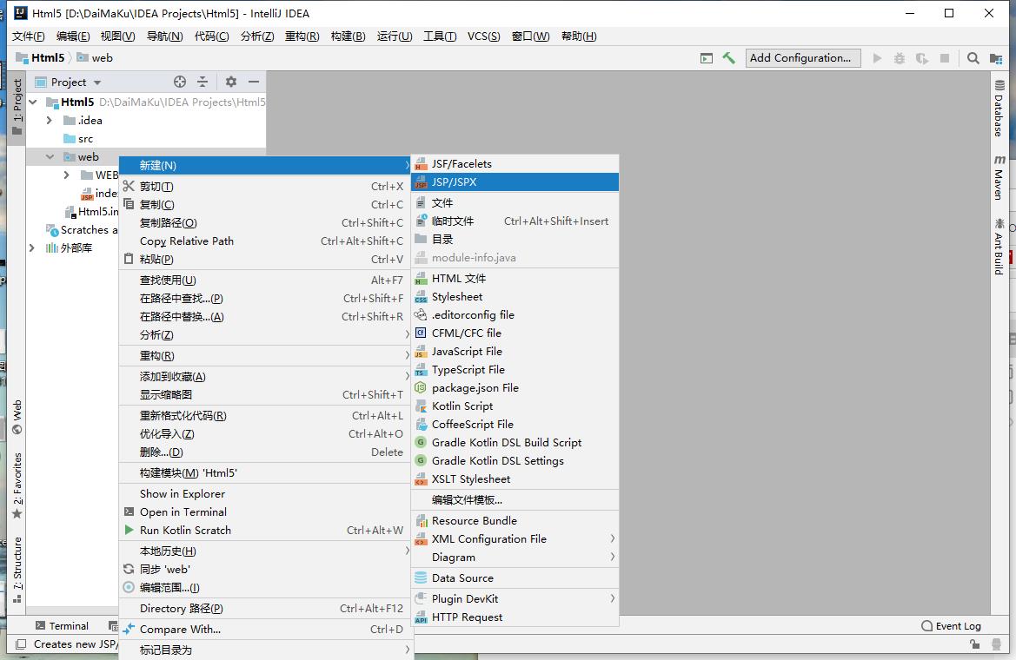Click the Run with Coverage icon
This screenshot has height=660, width=1016.
pos(922,58)
